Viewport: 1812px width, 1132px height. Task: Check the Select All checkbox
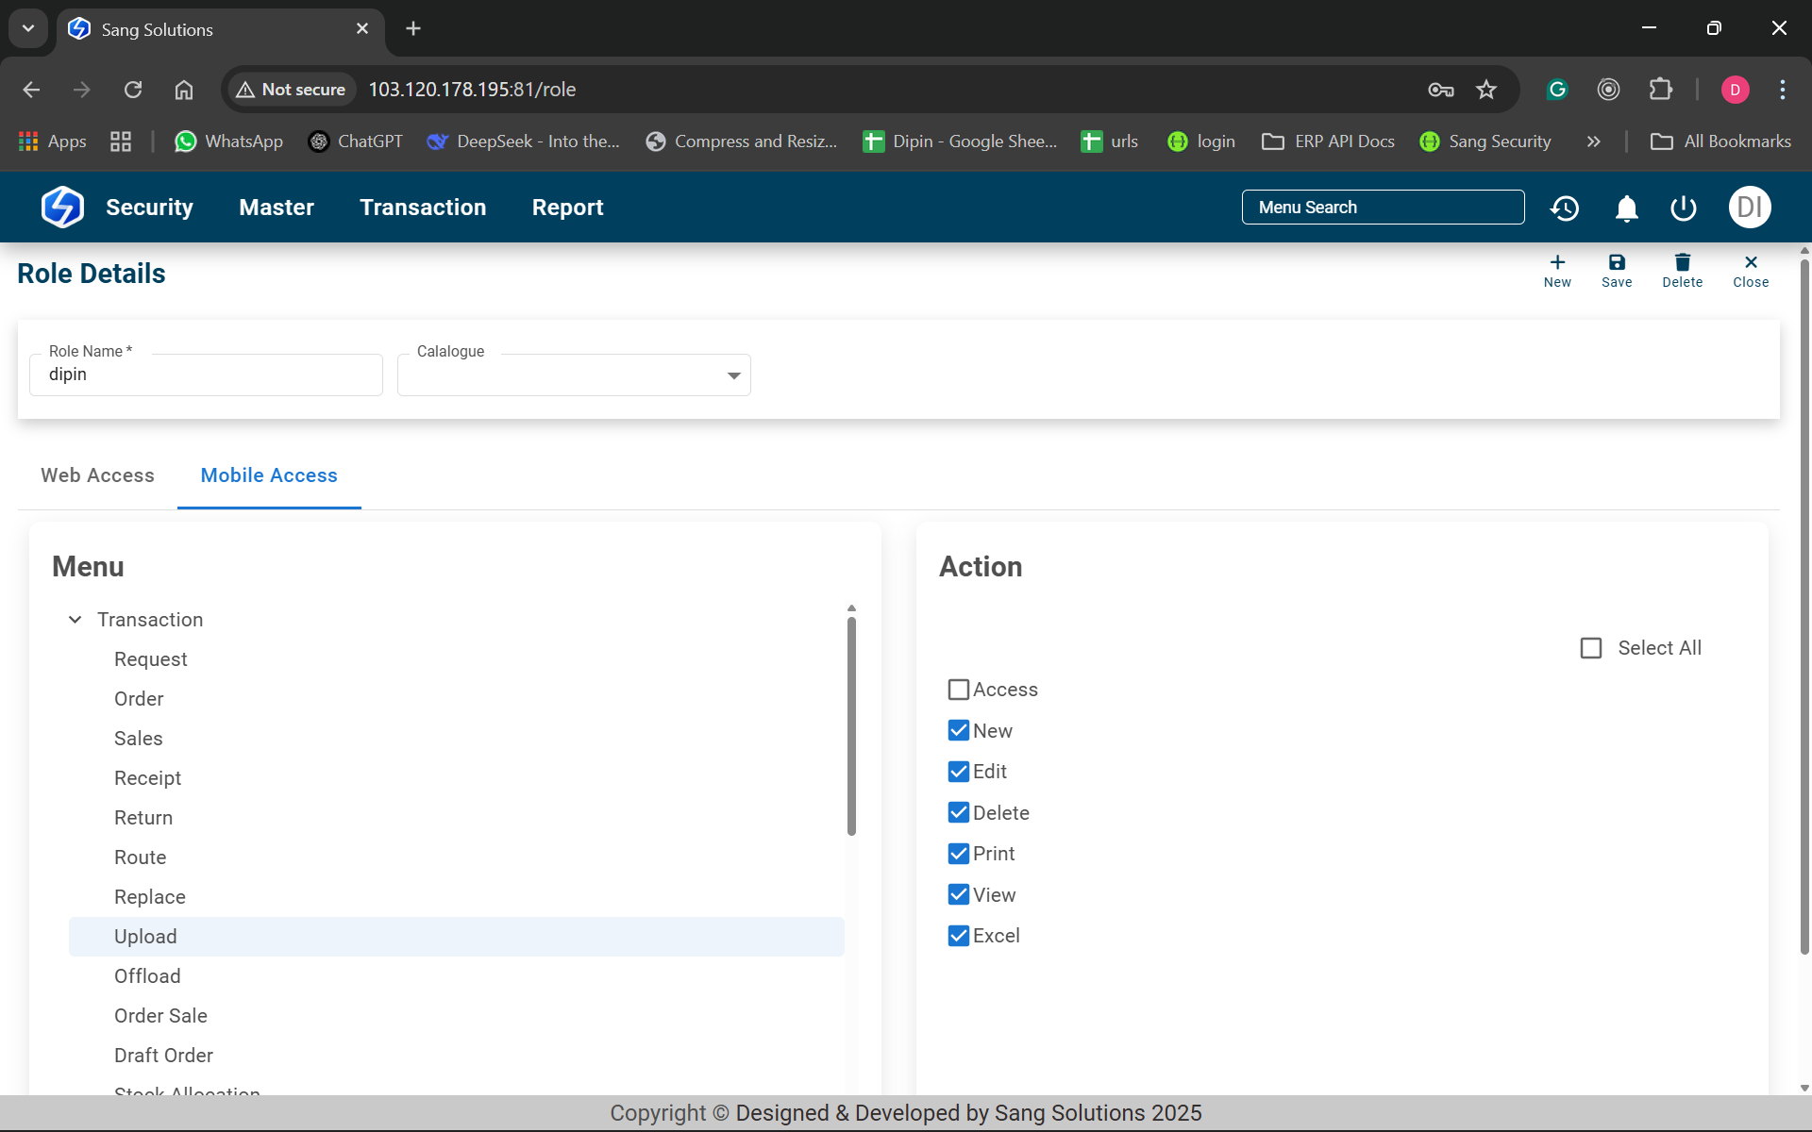tap(1591, 648)
